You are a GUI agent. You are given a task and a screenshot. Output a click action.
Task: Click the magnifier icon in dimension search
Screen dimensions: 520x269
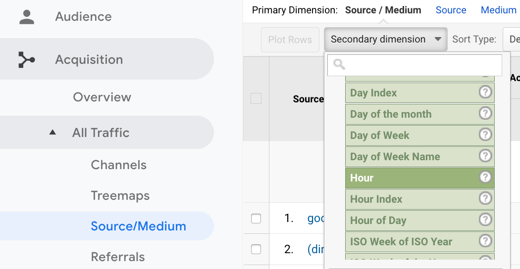click(339, 64)
